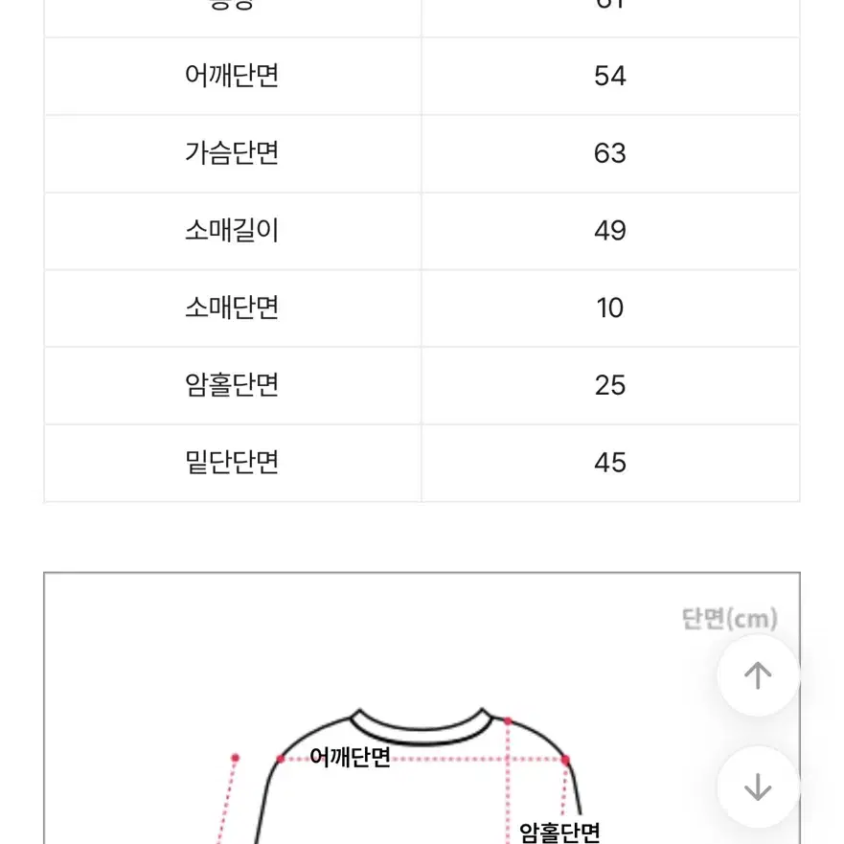Click the sleeve length value 49

click(x=610, y=231)
